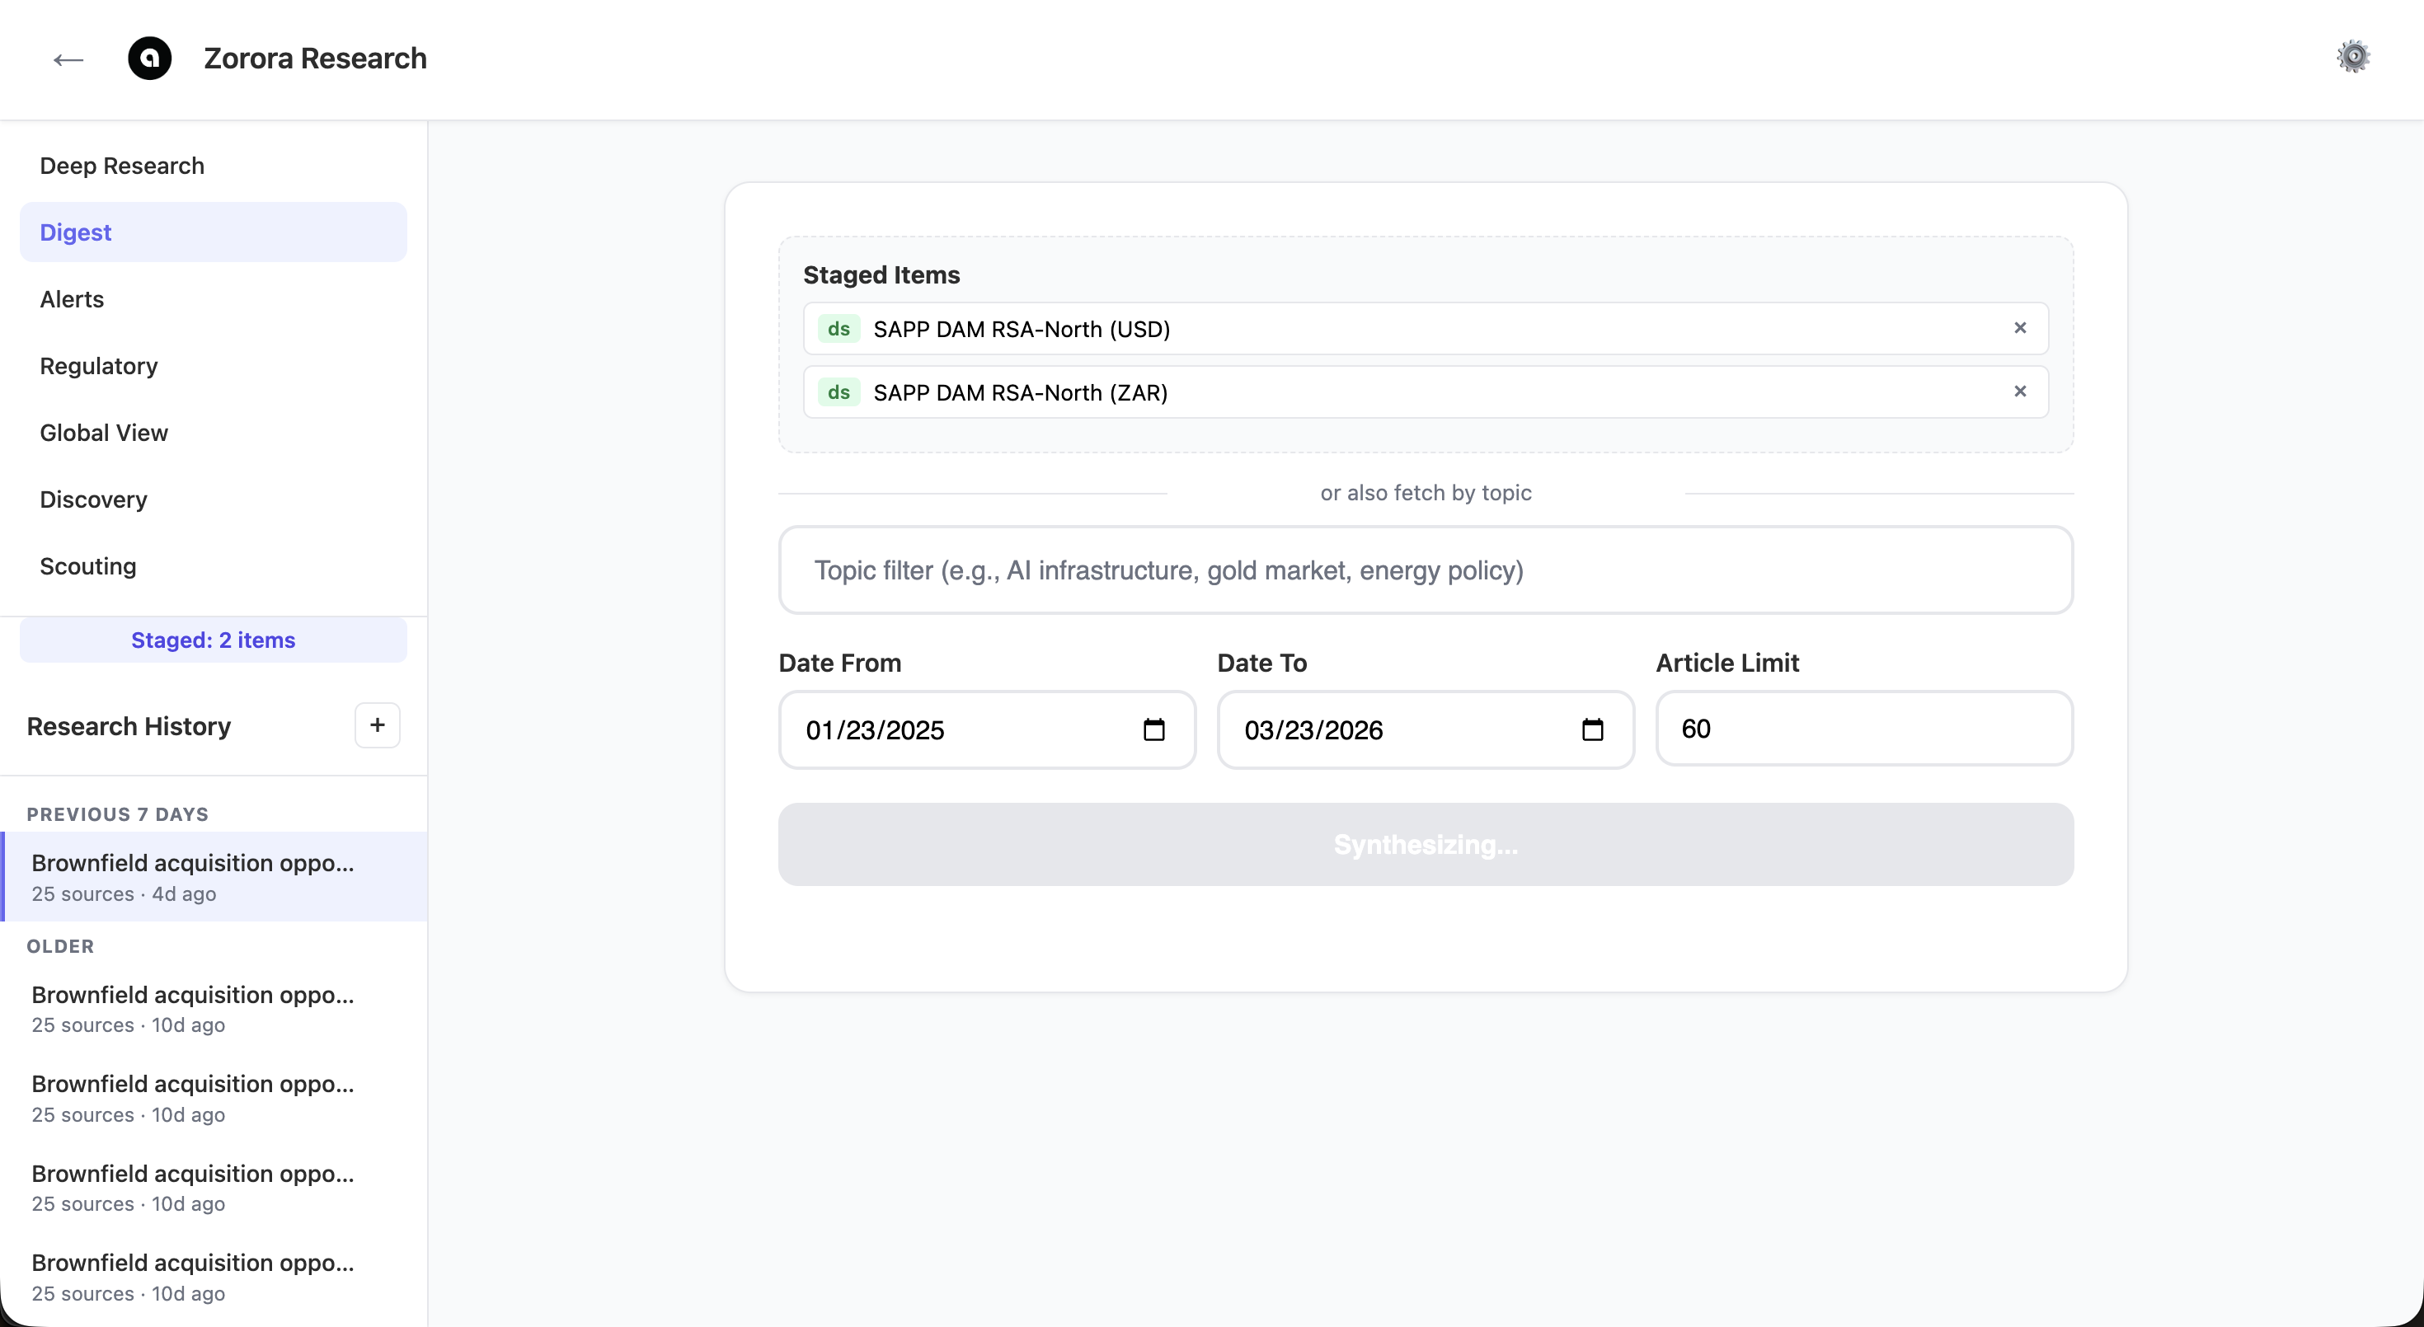Switch to the Alerts section

point(72,299)
